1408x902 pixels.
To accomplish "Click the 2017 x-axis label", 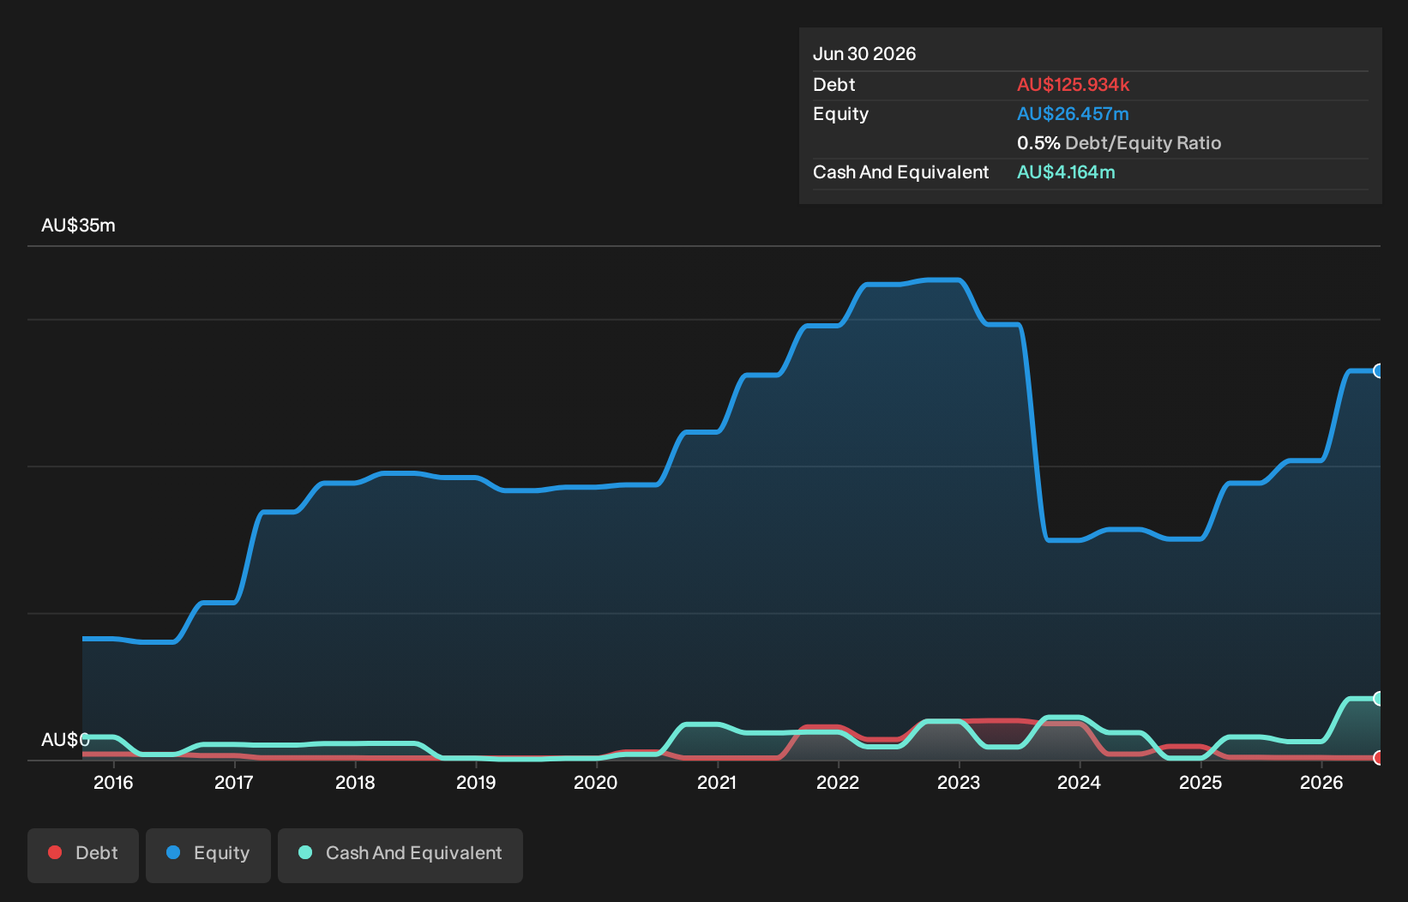I will click(233, 782).
